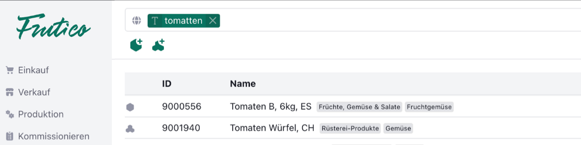Click the globe icon in search bar

click(x=137, y=21)
